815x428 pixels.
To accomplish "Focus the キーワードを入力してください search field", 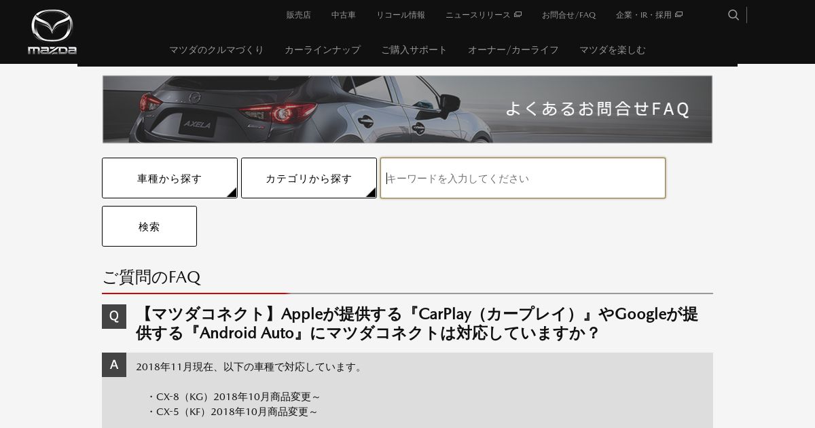I will pos(523,178).
